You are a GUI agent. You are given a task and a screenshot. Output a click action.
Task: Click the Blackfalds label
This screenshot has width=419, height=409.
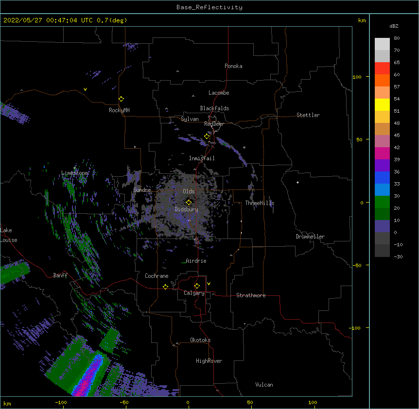pos(214,108)
